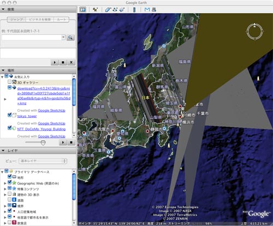The image size is (273, 226).
Task: Uncheck the tokyo_tower checkbox
Action: pos(10,115)
